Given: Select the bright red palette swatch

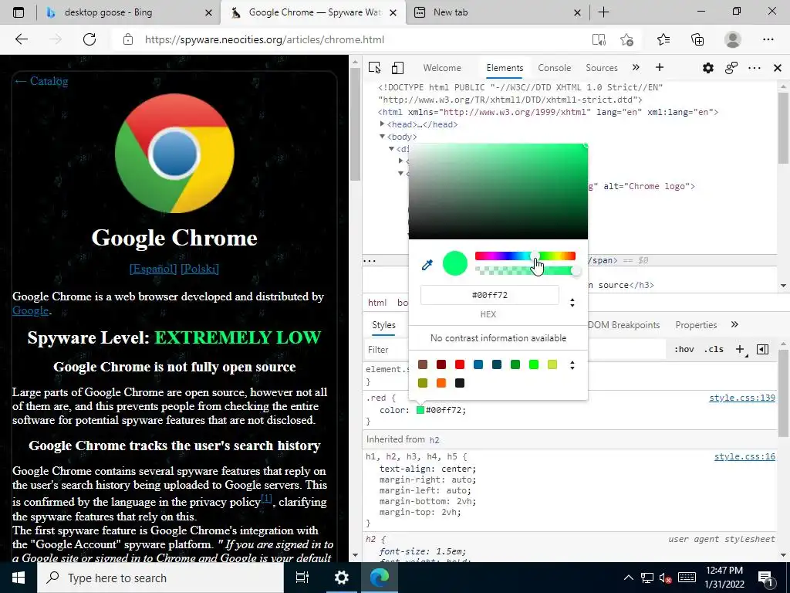Looking at the screenshot, I should coord(460,364).
